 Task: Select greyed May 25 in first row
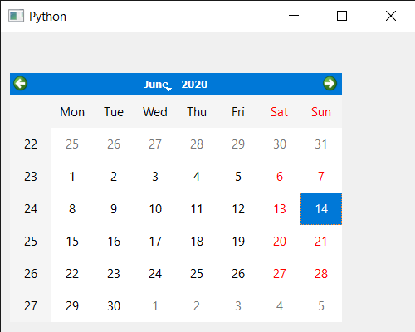pyautogui.click(x=72, y=144)
